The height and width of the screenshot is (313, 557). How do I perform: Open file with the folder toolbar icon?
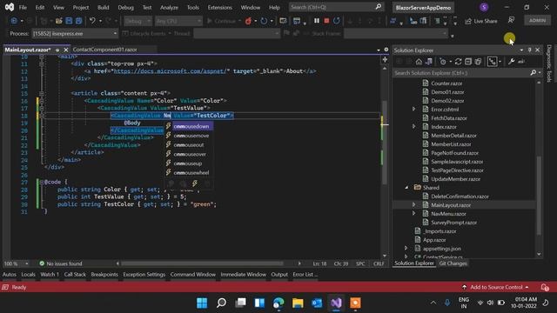coord(59,21)
